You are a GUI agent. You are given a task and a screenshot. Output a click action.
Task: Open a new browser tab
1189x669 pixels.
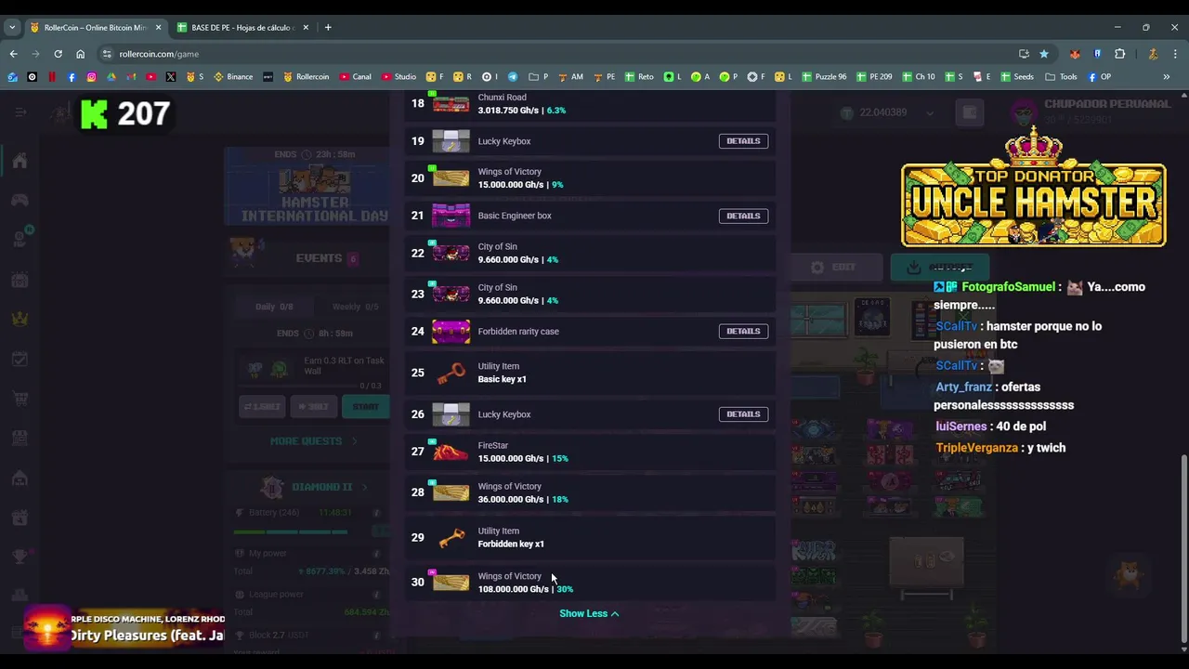[x=328, y=27]
